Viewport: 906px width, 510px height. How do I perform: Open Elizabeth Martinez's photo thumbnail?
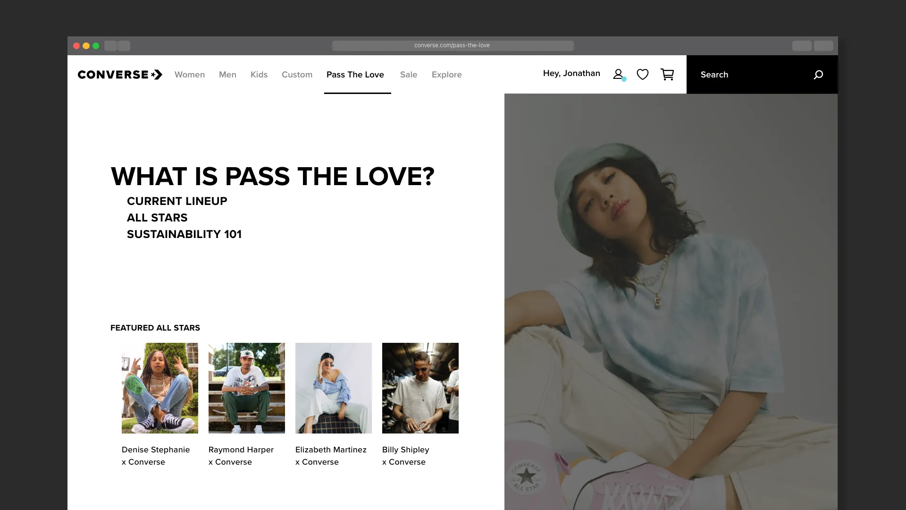pos(334,388)
